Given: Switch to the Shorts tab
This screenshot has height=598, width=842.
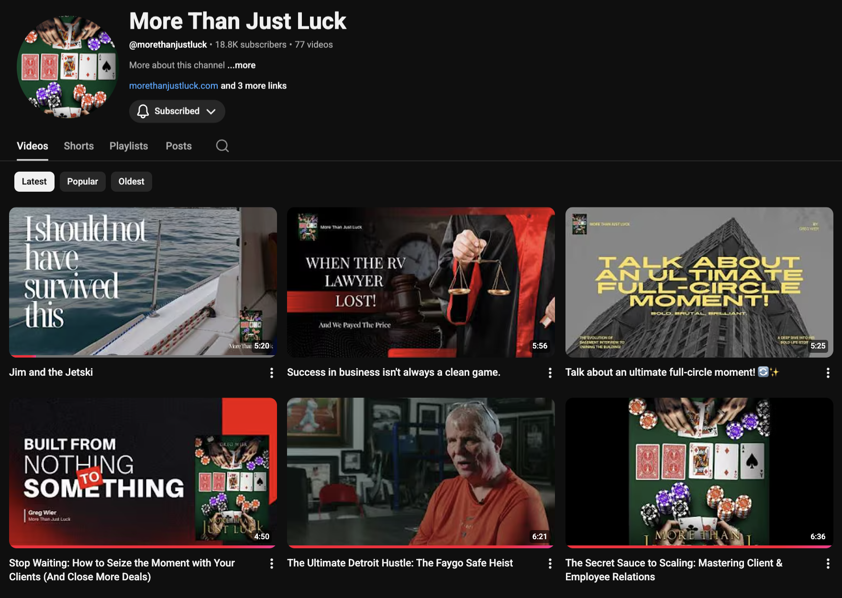Looking at the screenshot, I should click(79, 146).
